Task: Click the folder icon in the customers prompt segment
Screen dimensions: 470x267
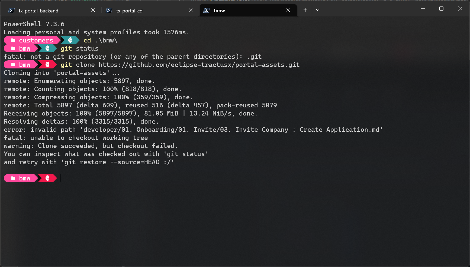Action: 14,40
